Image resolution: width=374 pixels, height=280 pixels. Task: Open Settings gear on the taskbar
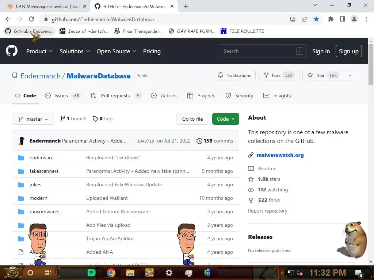169,273
